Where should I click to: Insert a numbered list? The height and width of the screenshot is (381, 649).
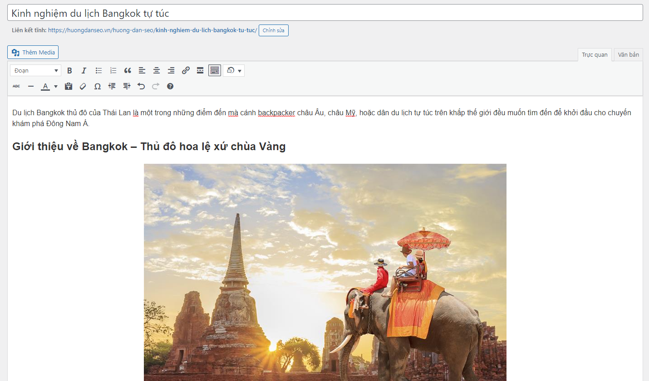tap(113, 70)
